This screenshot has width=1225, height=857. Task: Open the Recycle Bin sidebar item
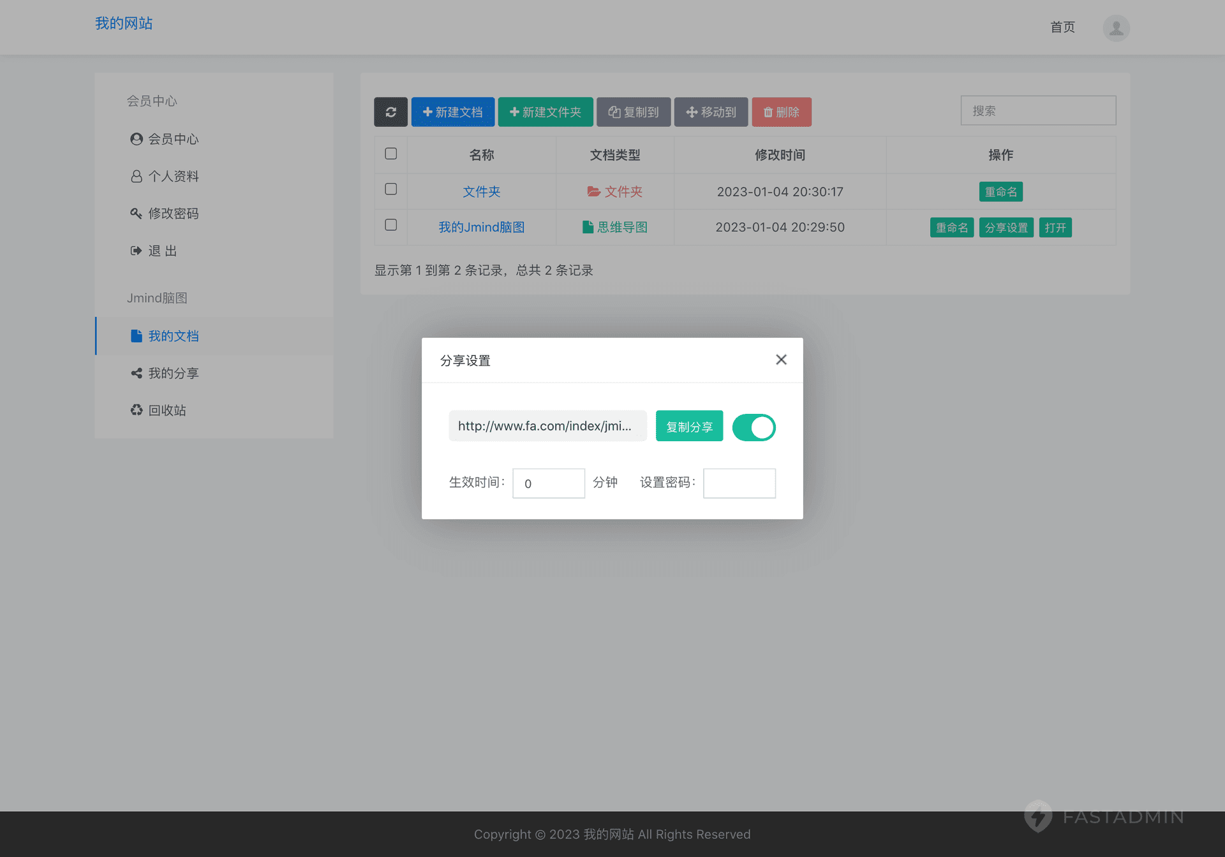[167, 410]
